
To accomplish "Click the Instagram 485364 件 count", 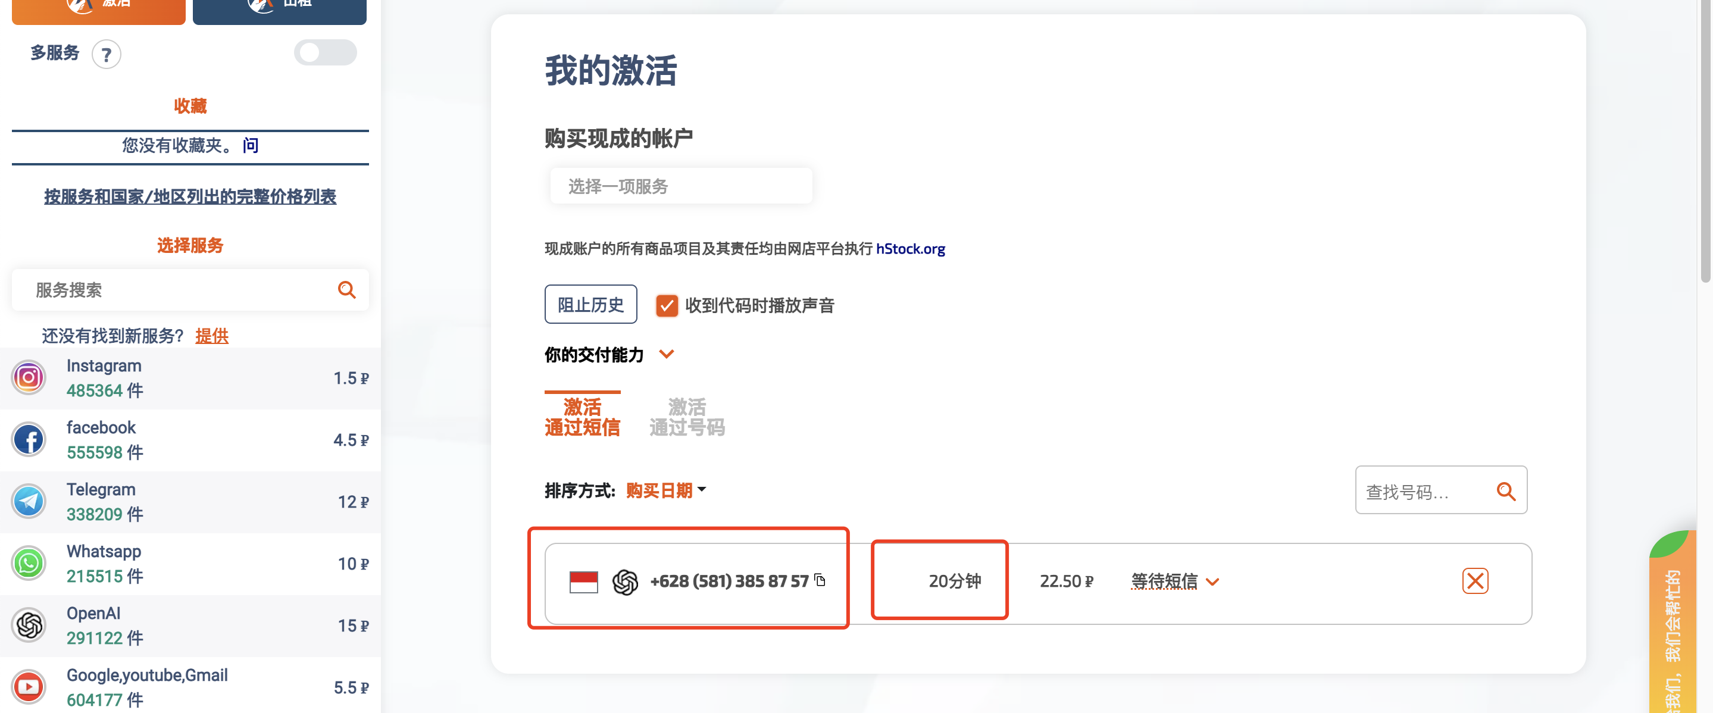I will point(104,390).
